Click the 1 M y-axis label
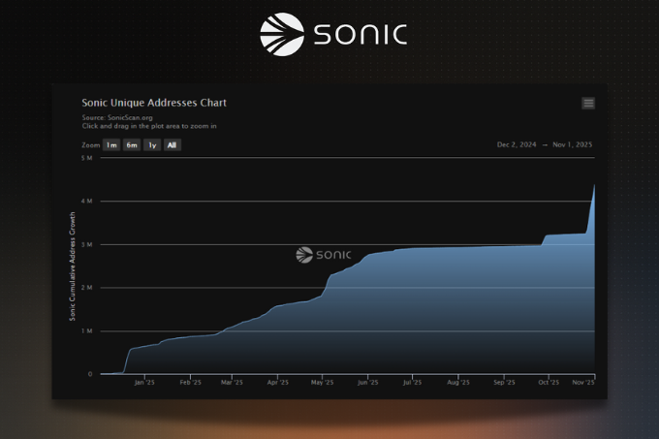This screenshot has height=439, width=659. tap(86, 331)
